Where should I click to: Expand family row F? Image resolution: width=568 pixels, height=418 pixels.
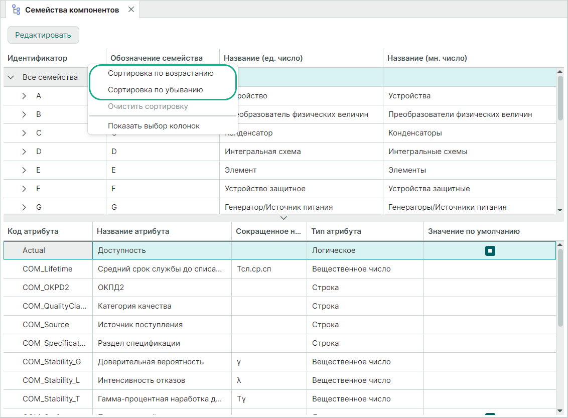pyautogui.click(x=24, y=189)
